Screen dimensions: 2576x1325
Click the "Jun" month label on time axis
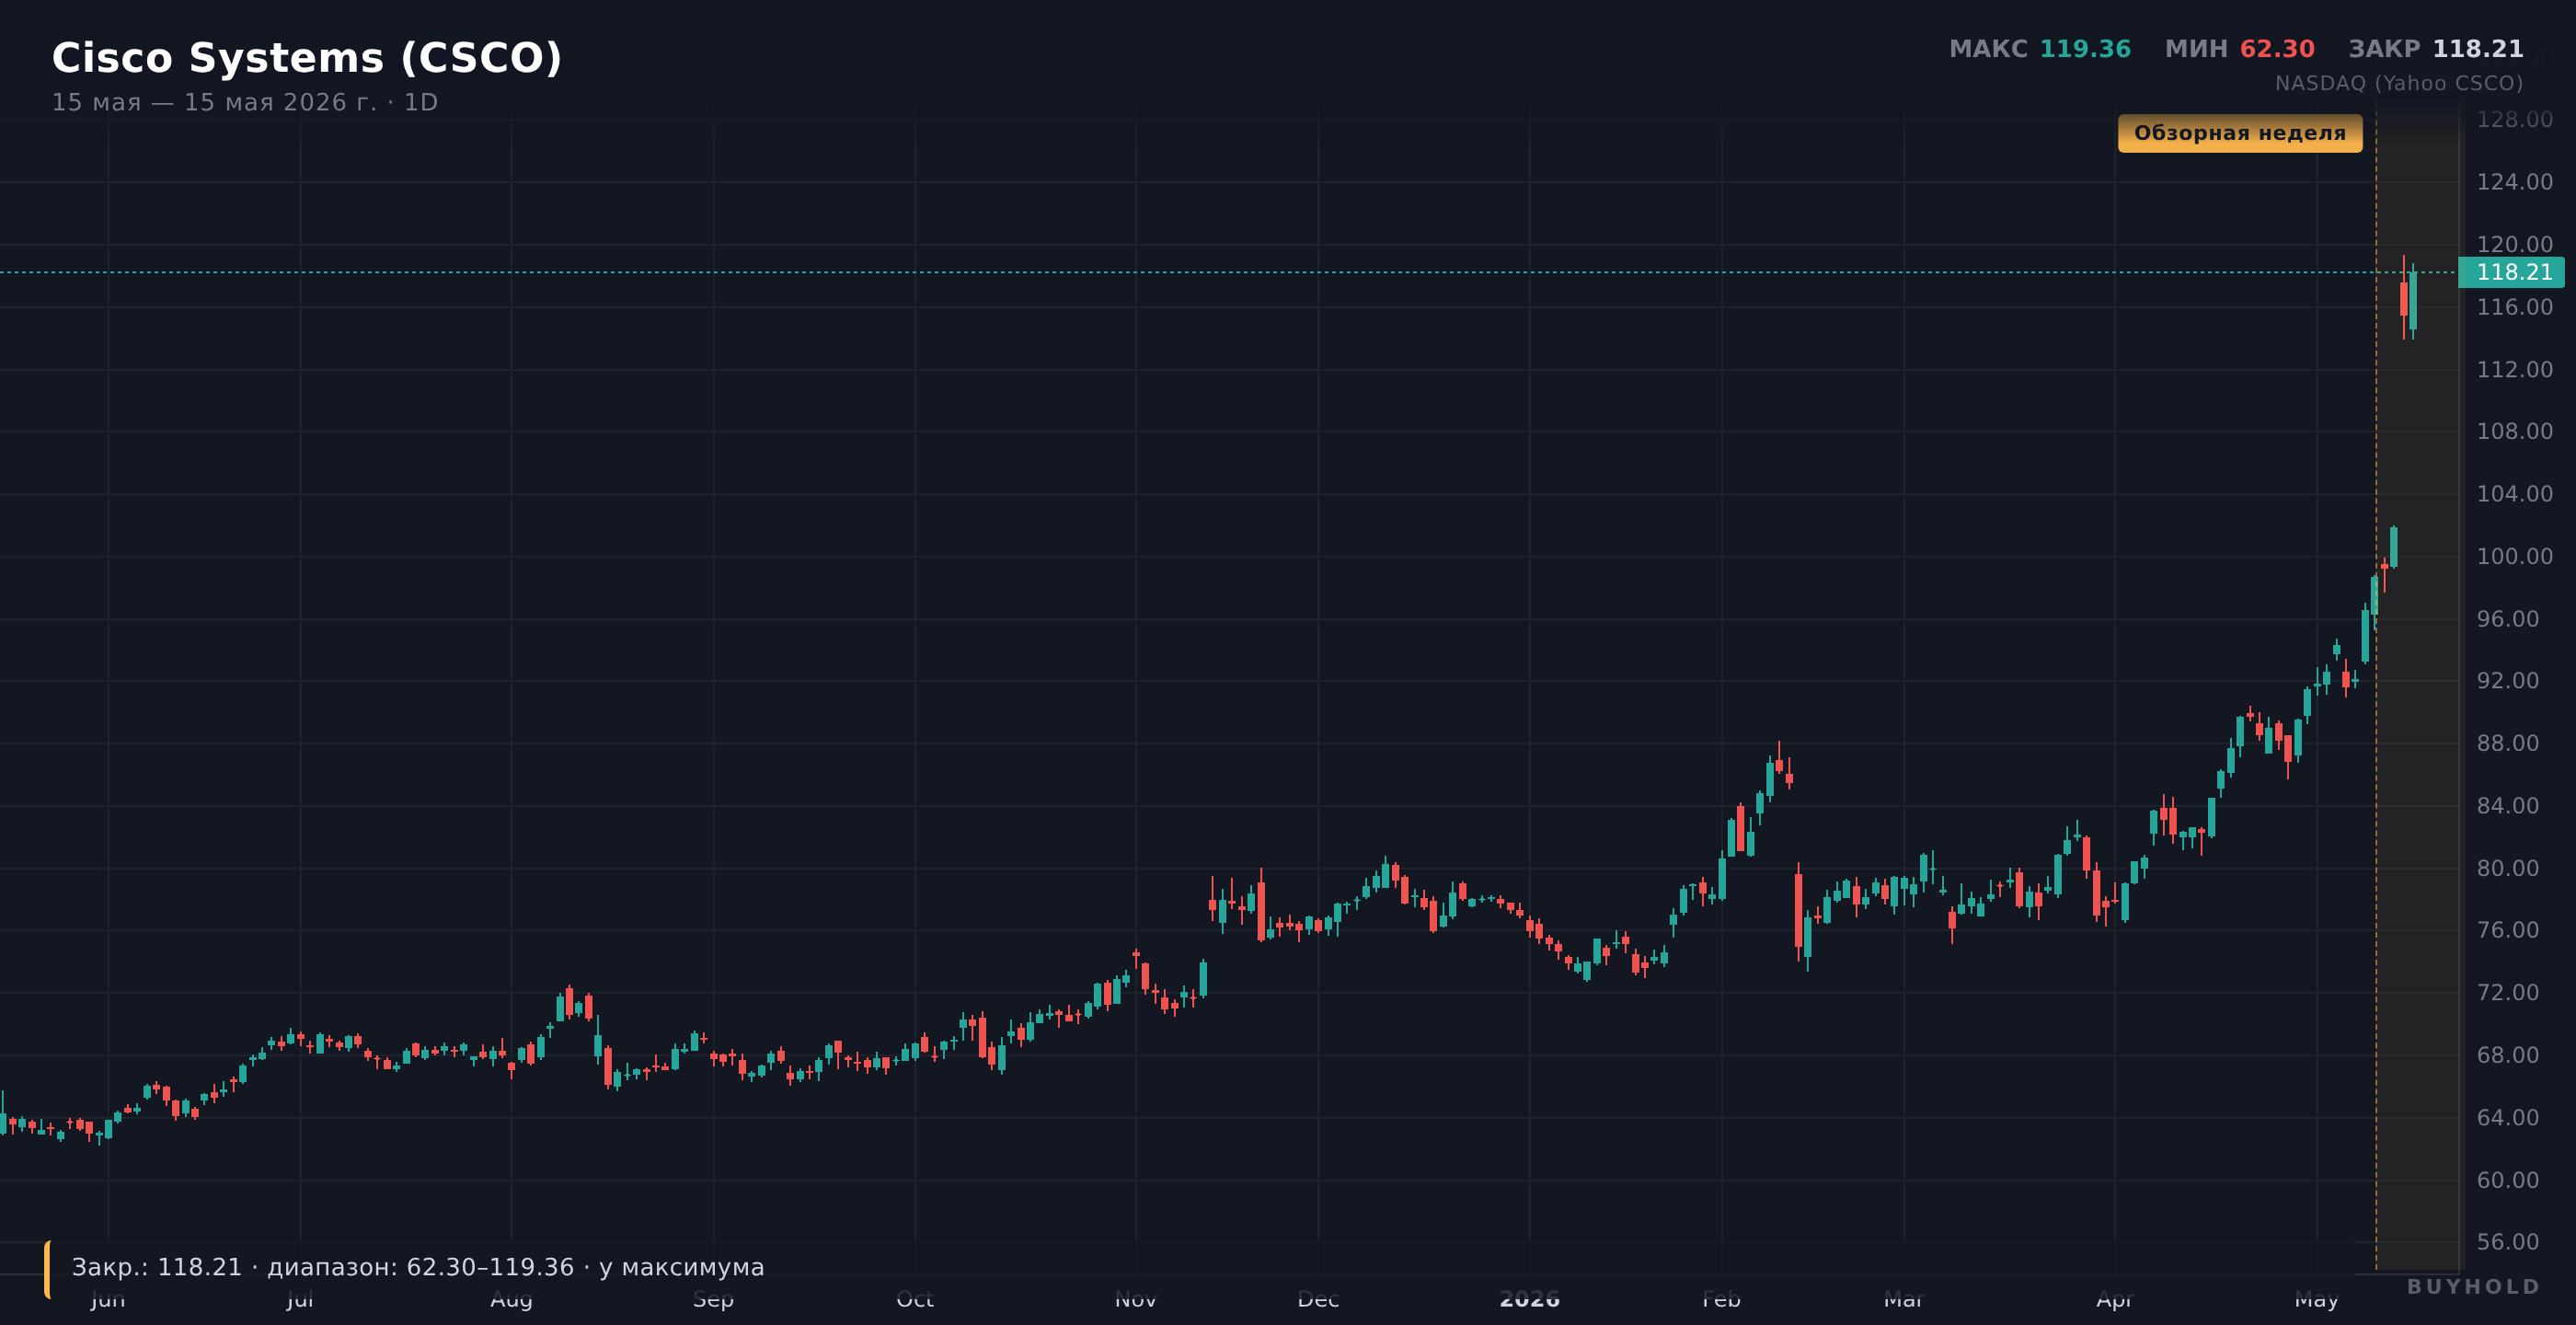[x=108, y=1299]
